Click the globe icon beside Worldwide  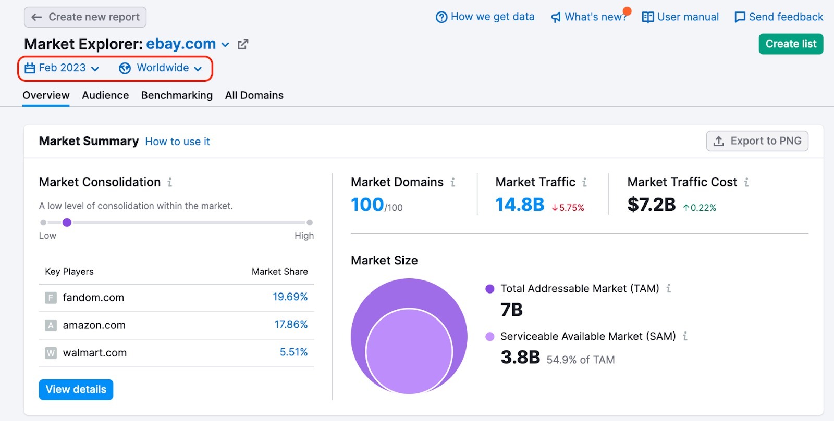click(x=125, y=68)
